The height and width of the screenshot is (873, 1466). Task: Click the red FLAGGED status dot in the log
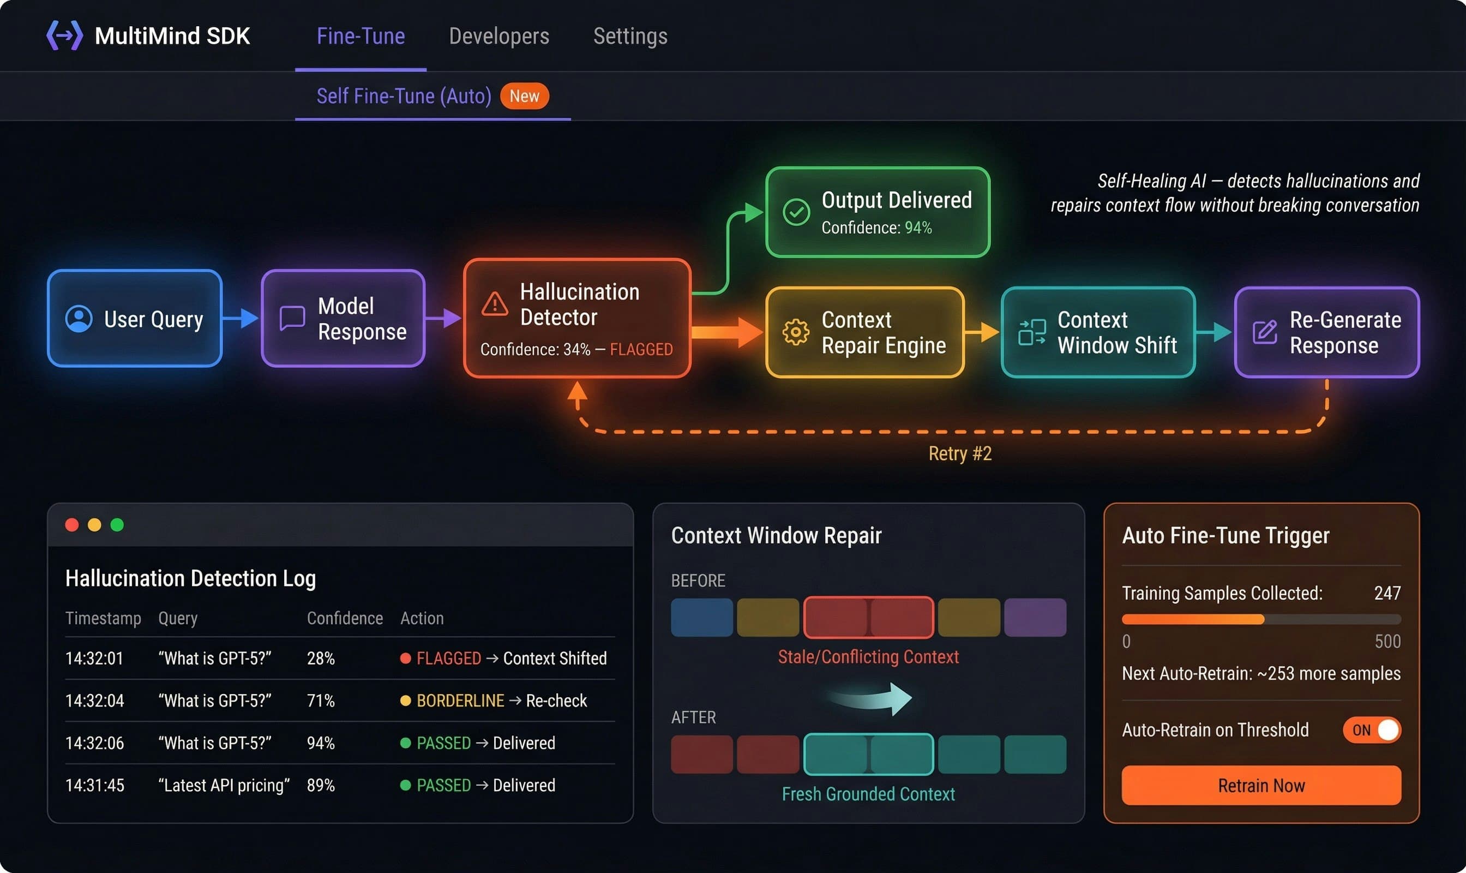click(406, 657)
